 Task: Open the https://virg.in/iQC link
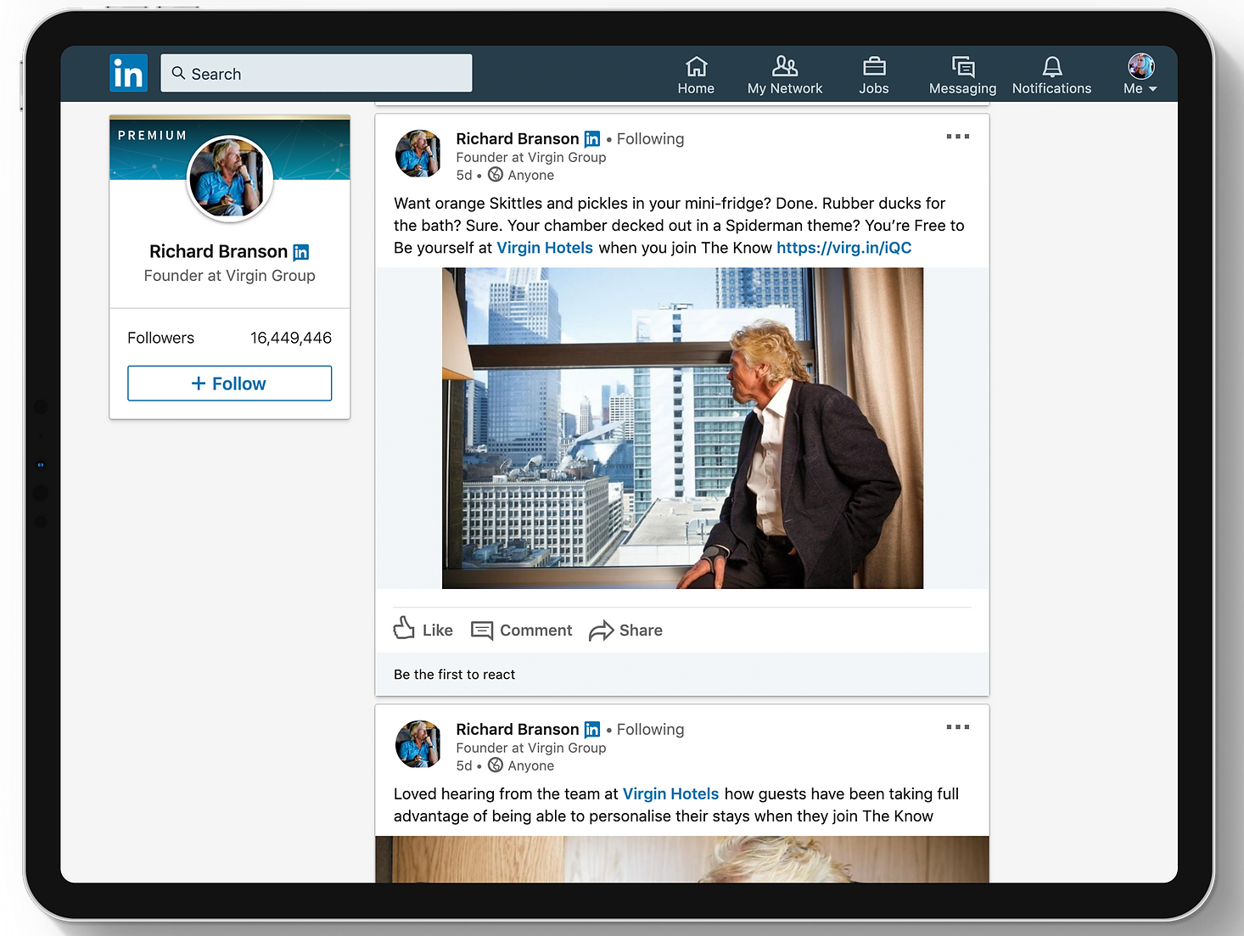pyautogui.click(x=844, y=248)
